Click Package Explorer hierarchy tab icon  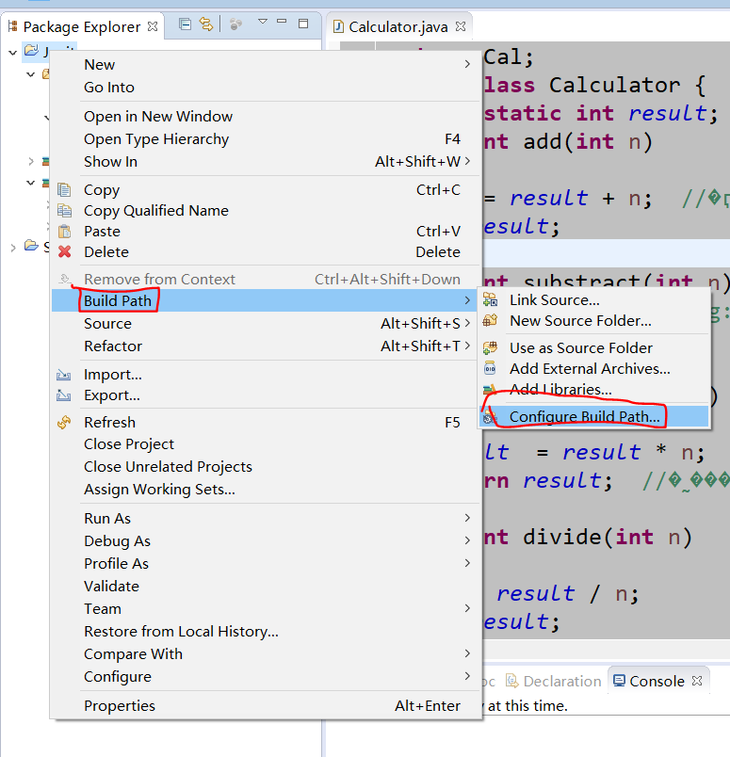pyautogui.click(x=13, y=26)
